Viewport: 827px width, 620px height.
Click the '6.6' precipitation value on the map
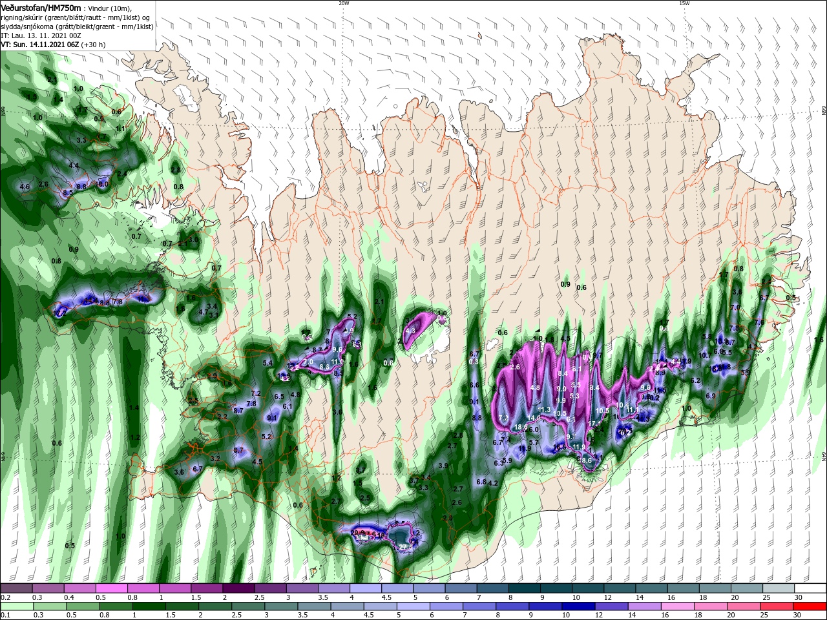(x=474, y=385)
